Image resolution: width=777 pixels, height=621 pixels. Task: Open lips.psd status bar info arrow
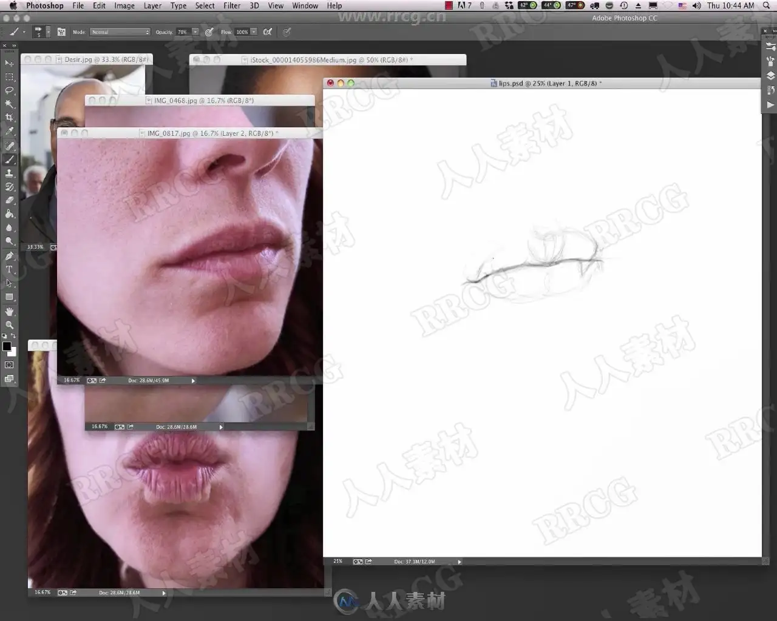pos(460,562)
